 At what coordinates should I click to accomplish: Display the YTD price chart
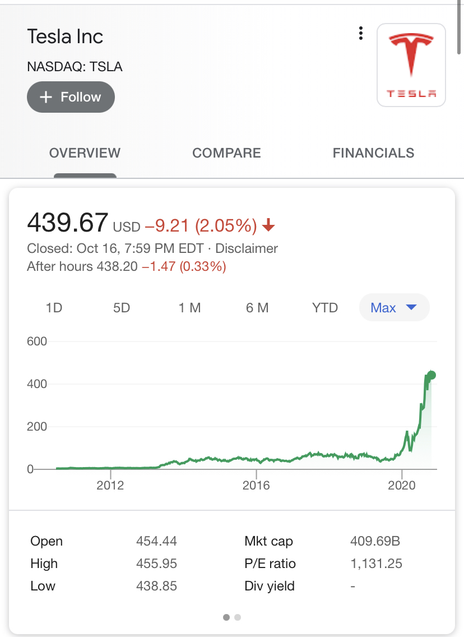click(325, 308)
